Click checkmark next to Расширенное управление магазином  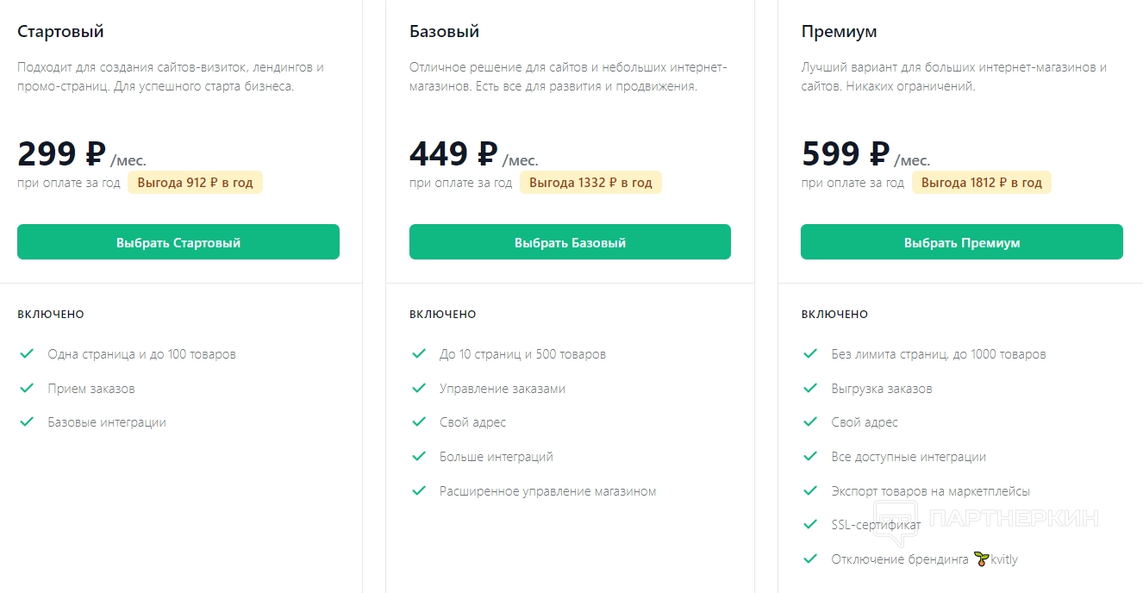click(x=419, y=490)
